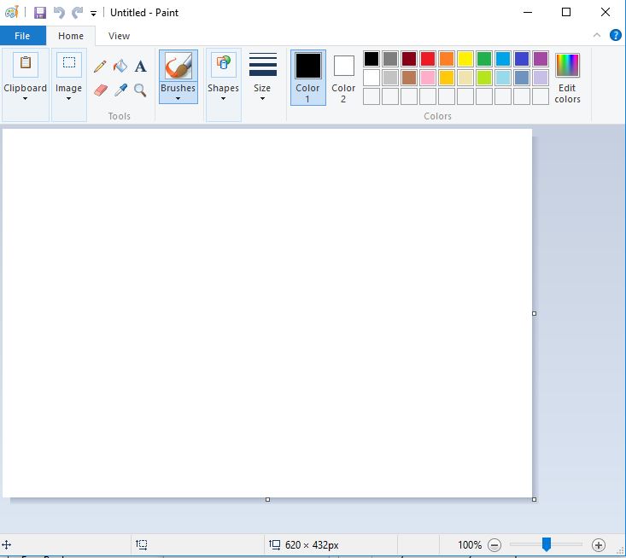
Task: Click the selection size icon in status bar
Action: click(x=141, y=544)
